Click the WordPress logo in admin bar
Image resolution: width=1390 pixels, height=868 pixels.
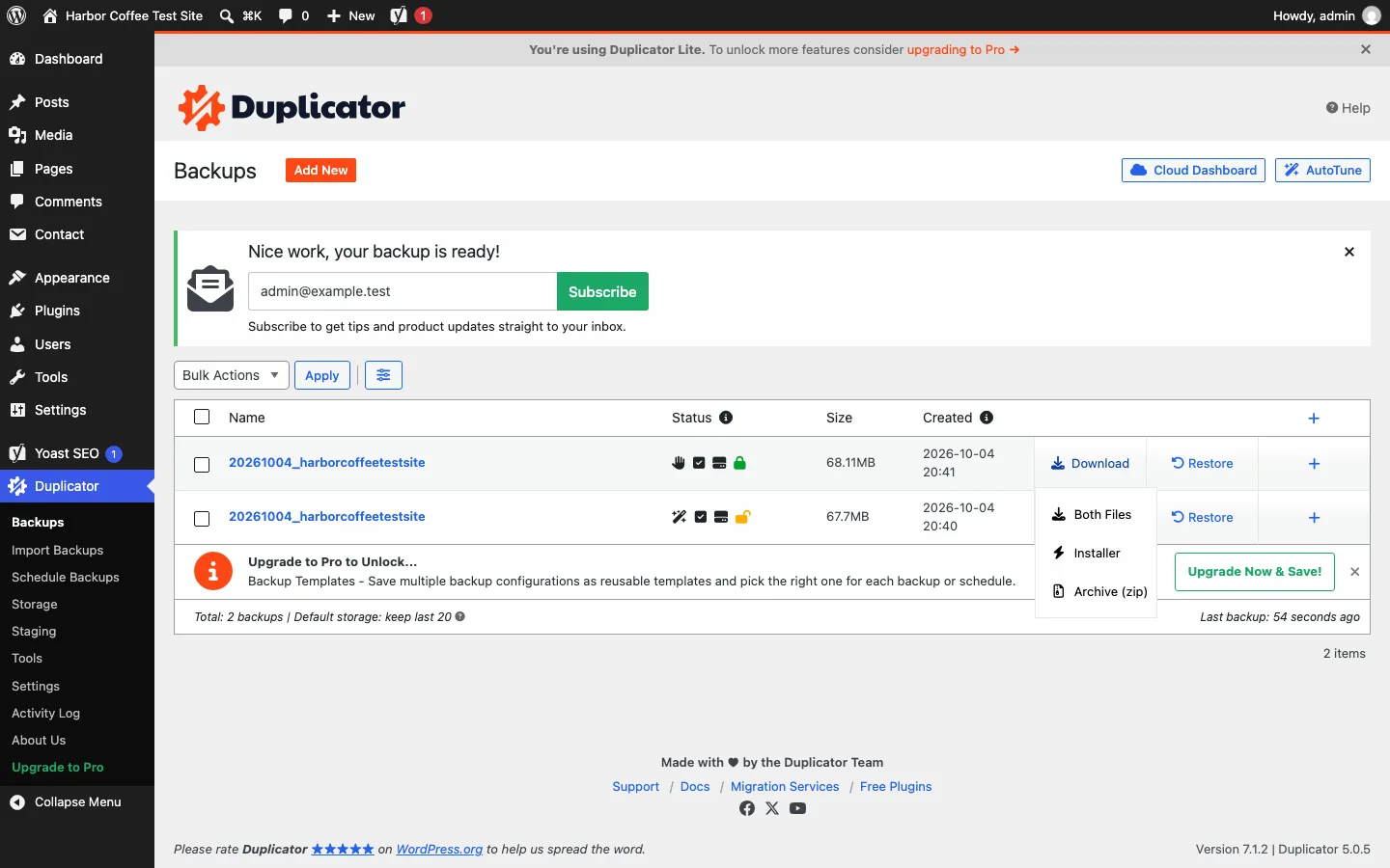pos(16,15)
